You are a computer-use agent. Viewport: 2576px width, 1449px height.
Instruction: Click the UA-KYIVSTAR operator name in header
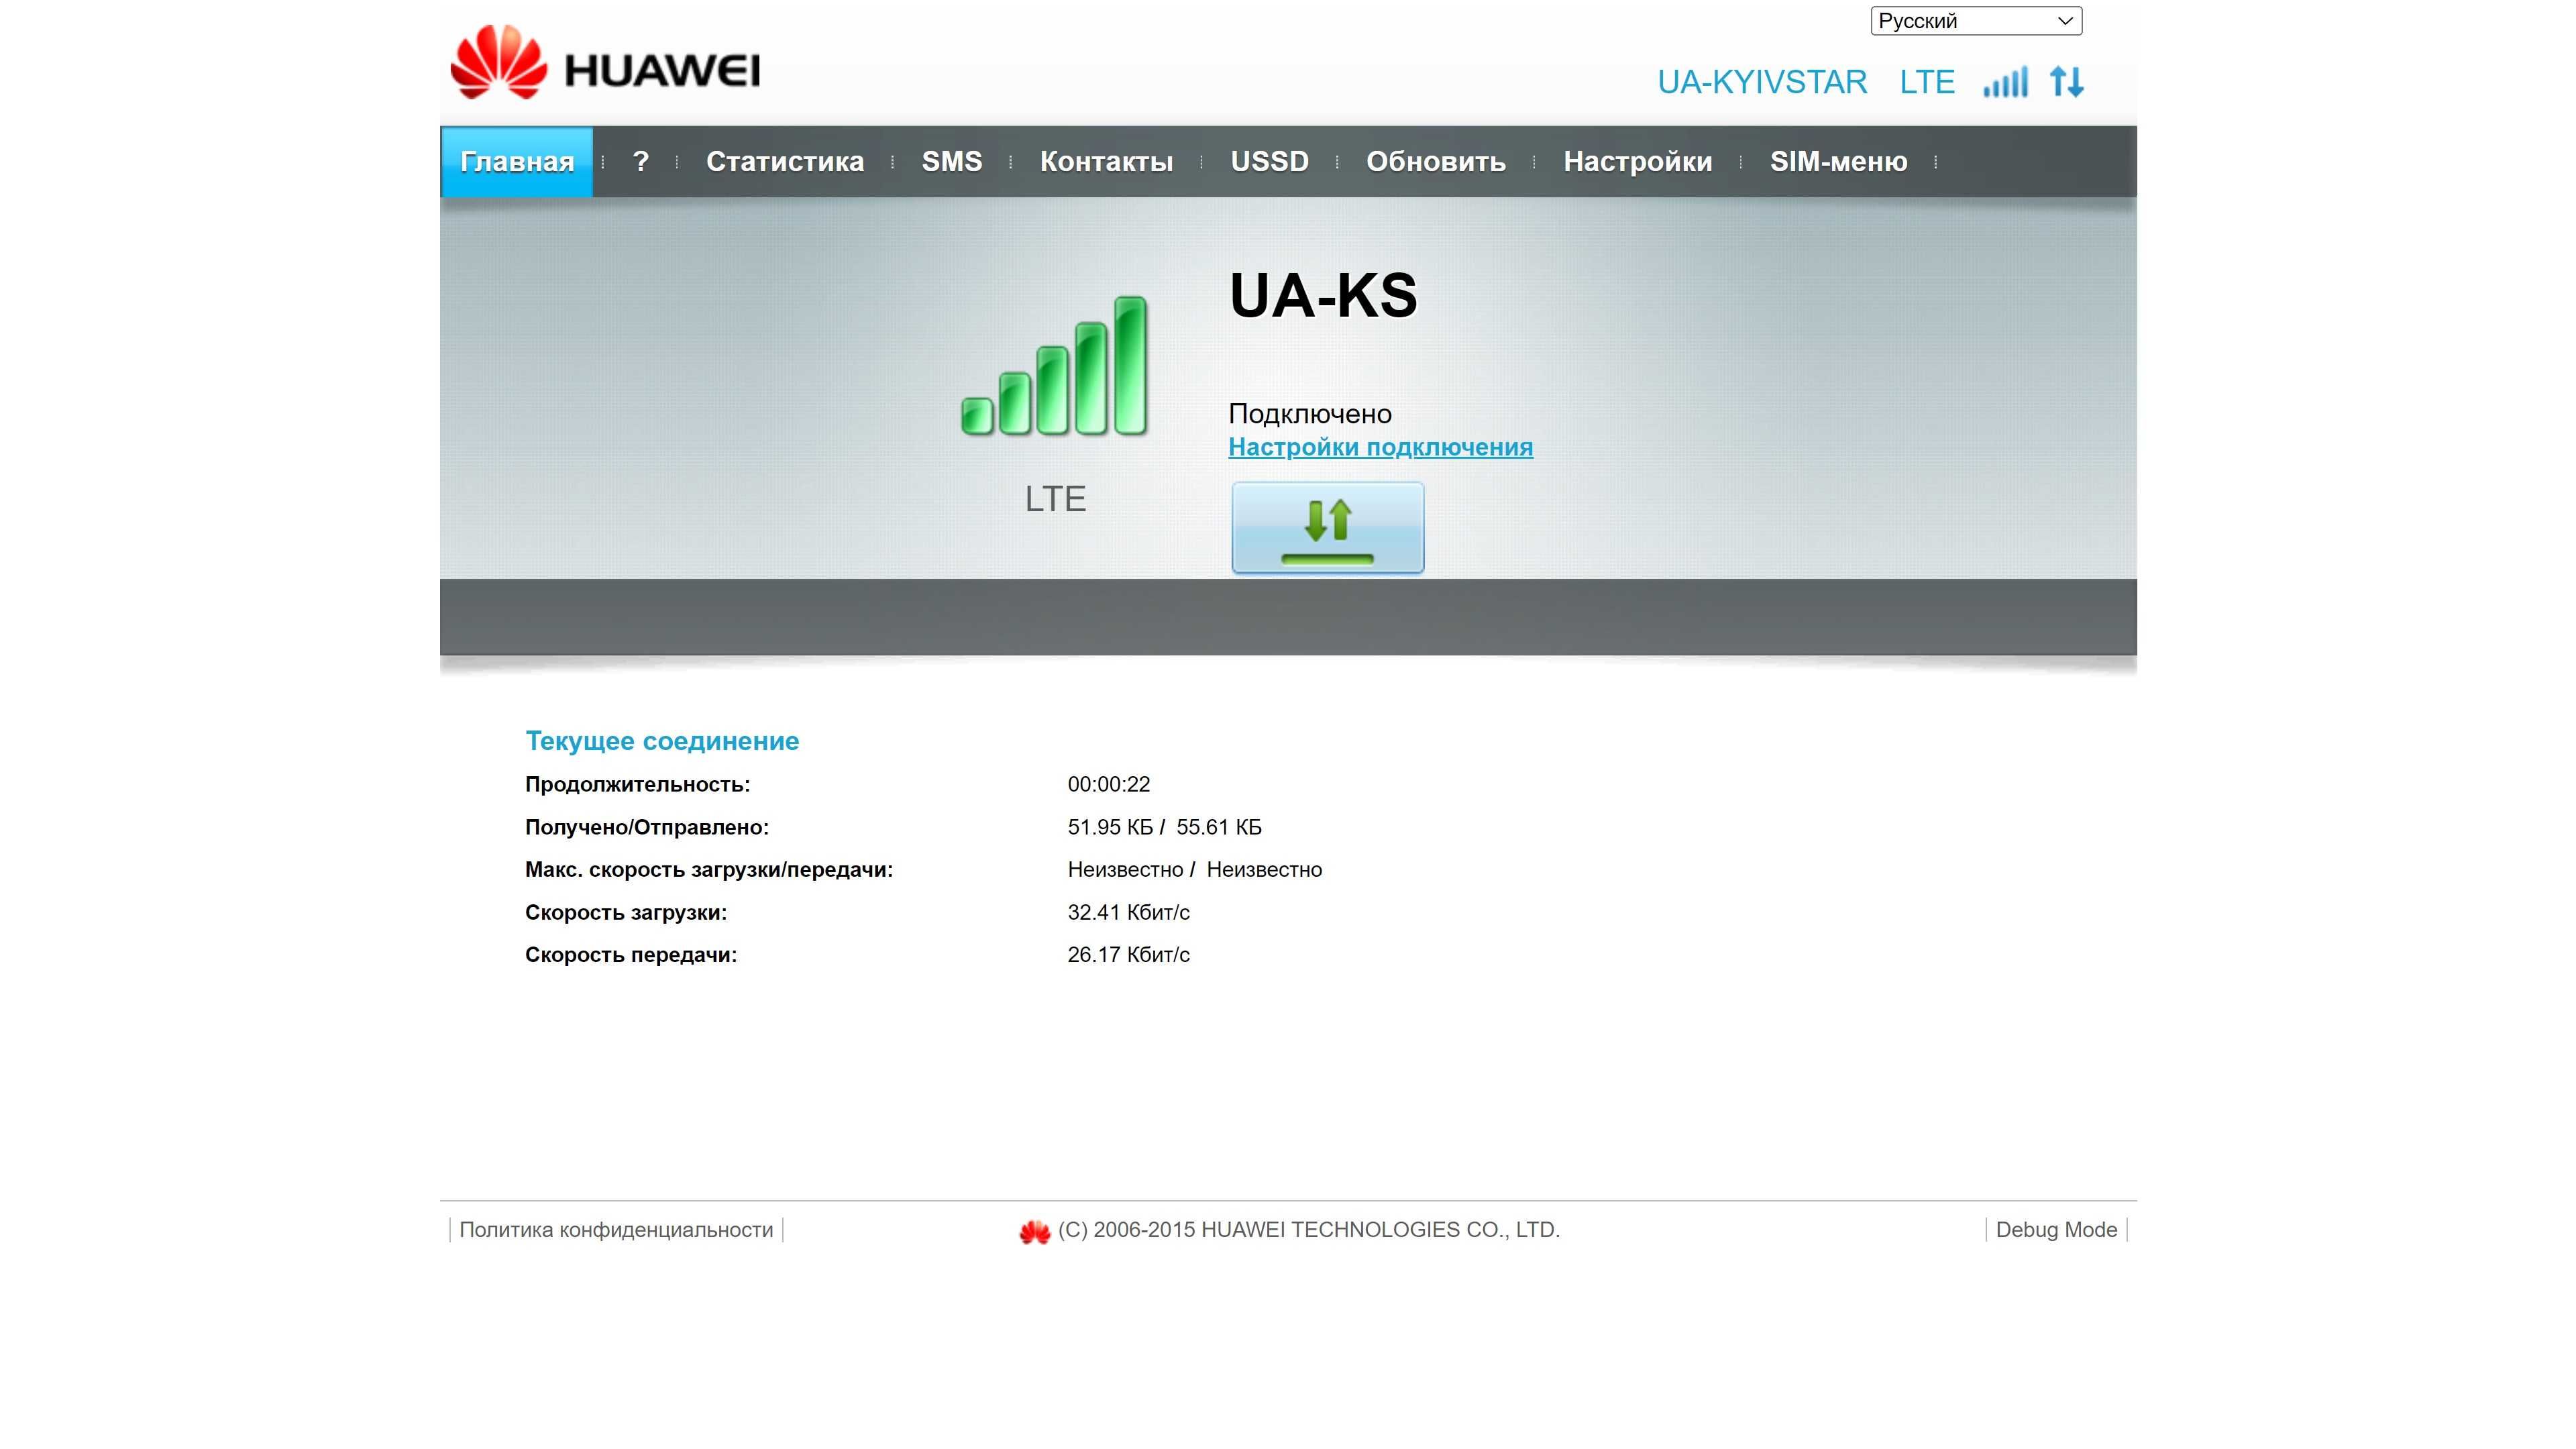coord(1762,82)
